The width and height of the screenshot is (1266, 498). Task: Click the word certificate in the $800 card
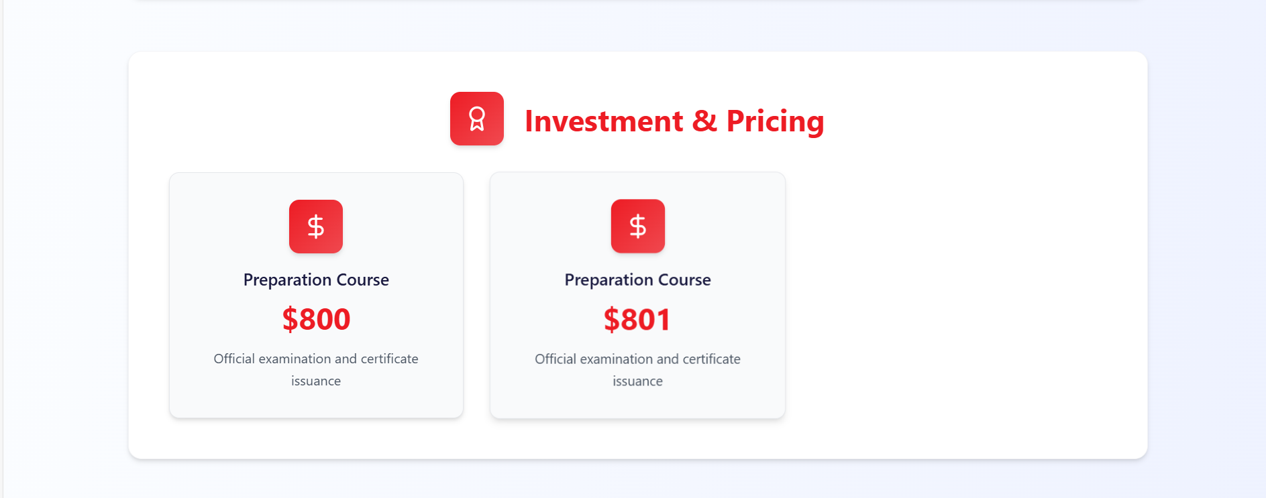coord(389,359)
